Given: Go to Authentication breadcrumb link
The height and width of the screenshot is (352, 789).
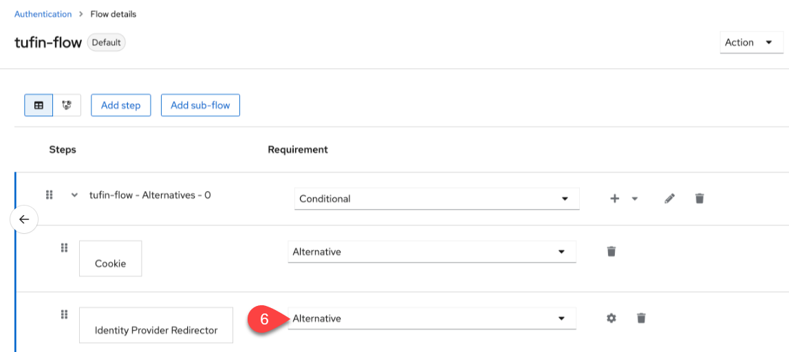Looking at the screenshot, I should (43, 14).
